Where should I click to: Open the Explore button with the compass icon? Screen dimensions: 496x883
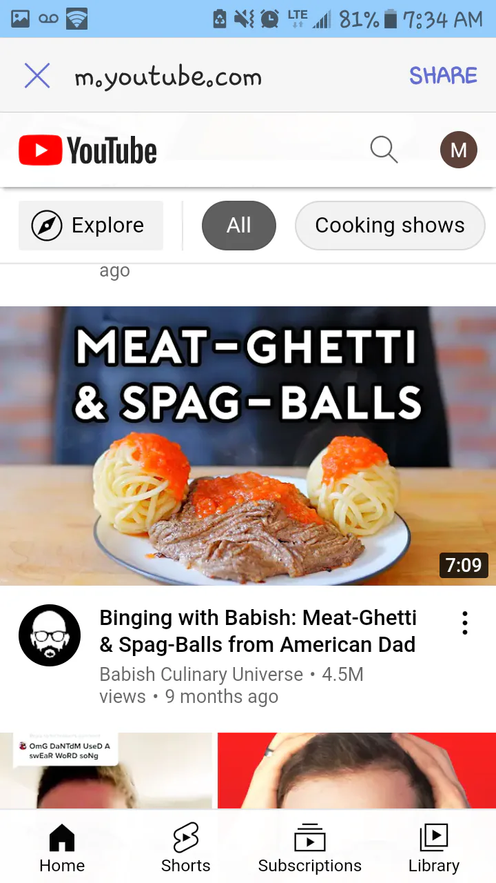91,226
